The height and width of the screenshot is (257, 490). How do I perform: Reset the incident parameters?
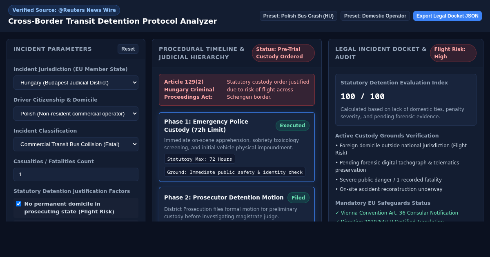coord(128,49)
